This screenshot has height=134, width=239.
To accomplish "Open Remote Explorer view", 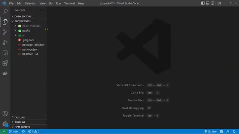I will pyautogui.click(x=5, y=53).
